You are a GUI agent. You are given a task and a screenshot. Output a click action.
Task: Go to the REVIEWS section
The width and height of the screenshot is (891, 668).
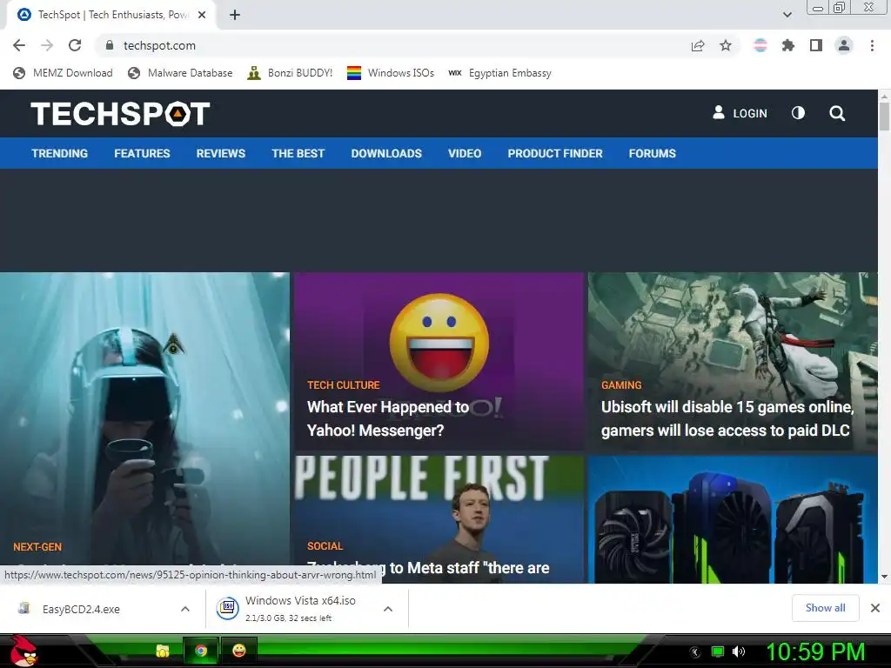click(x=221, y=153)
